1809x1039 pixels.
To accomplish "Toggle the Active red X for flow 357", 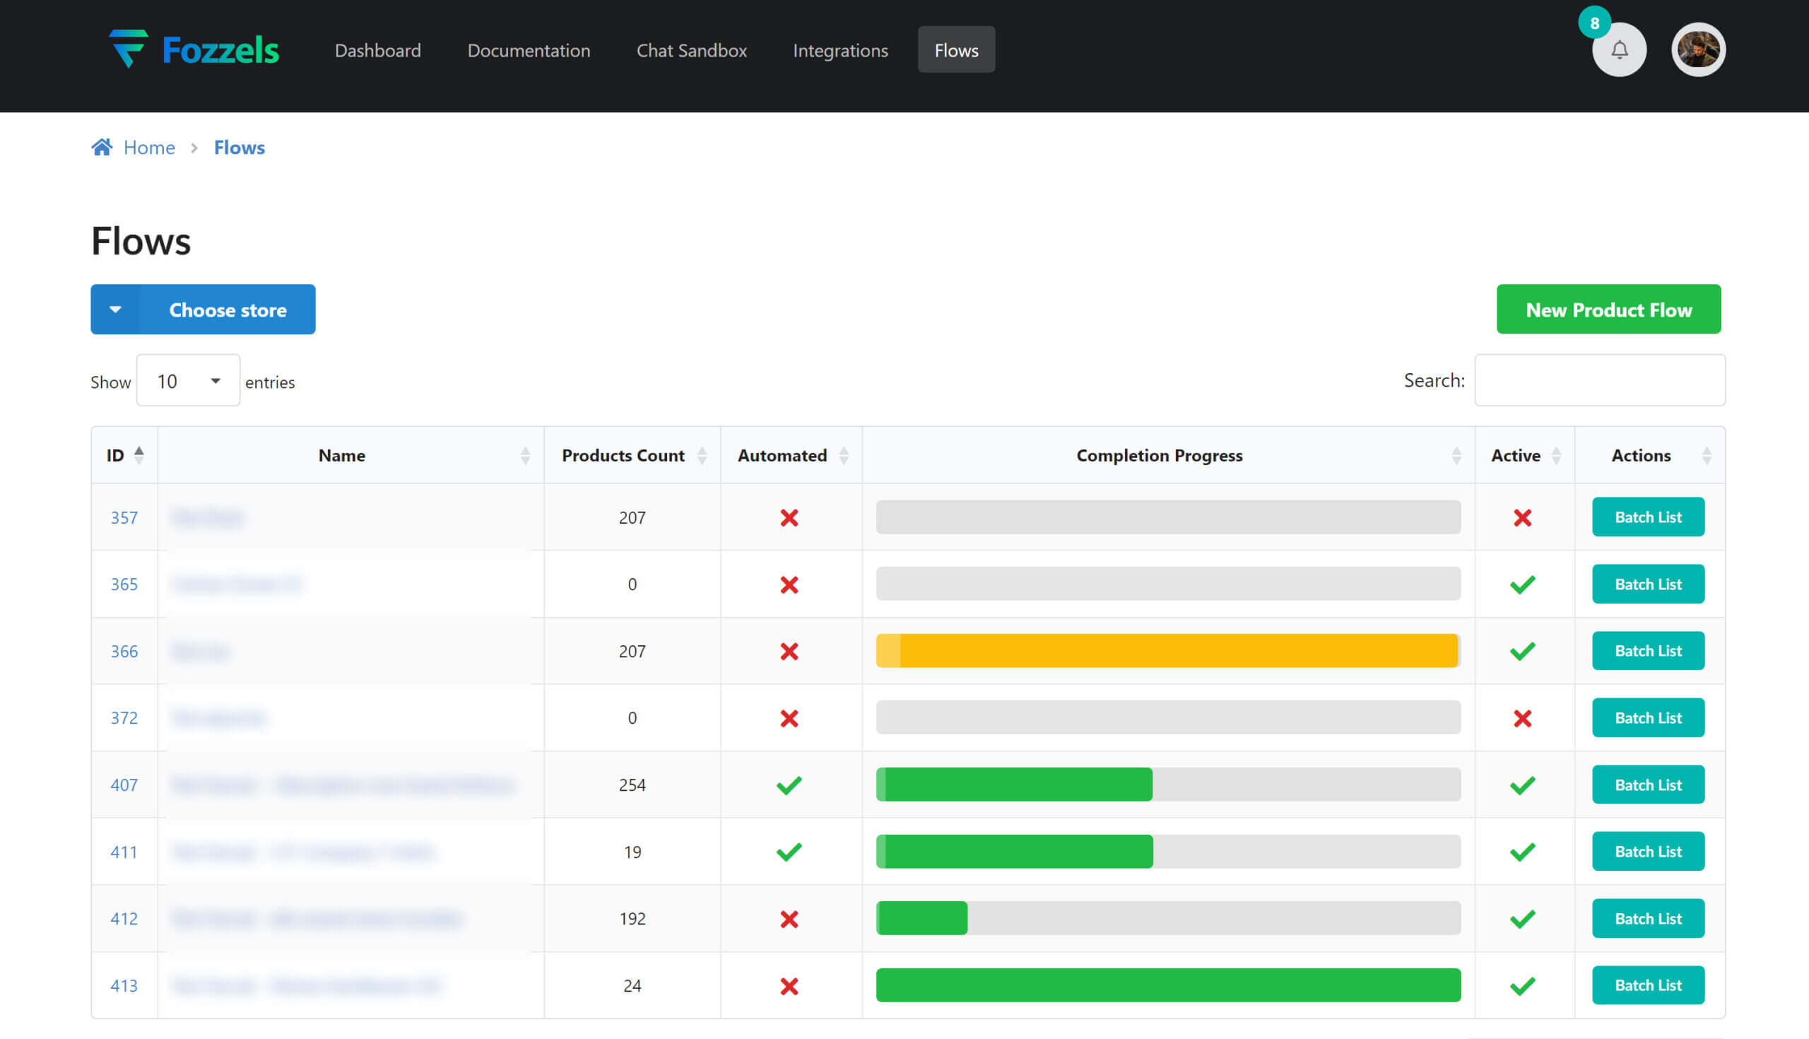I will (x=1522, y=517).
